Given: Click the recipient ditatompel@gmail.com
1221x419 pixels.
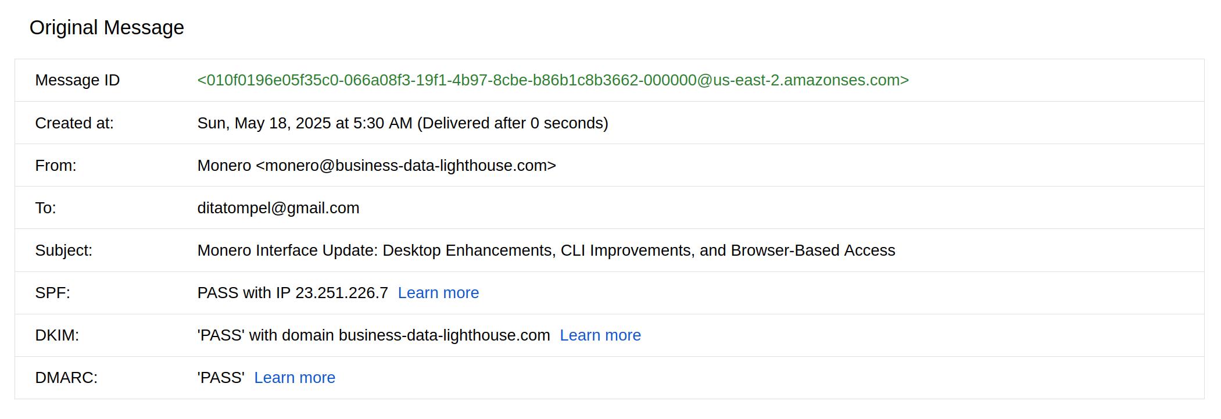Looking at the screenshot, I should pos(278,208).
